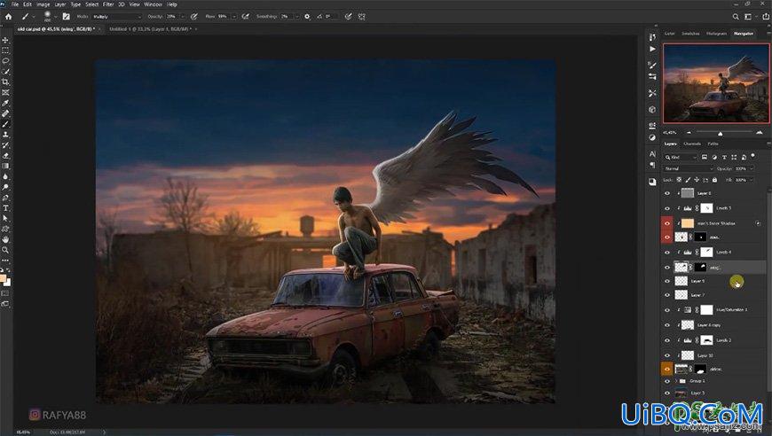Open the brush settings panel icon

(x=66, y=16)
